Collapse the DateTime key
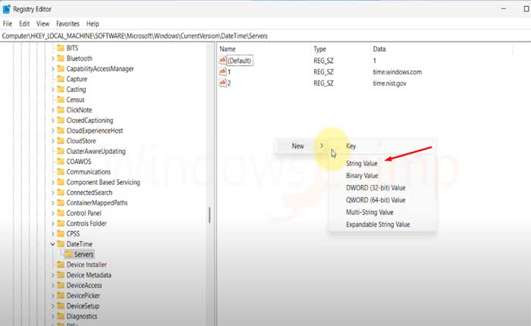This screenshot has width=531, height=326. point(53,244)
